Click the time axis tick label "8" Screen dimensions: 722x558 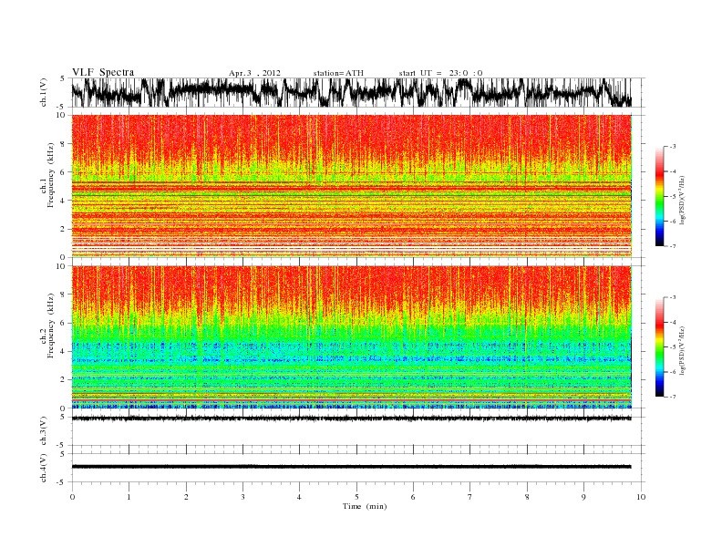tap(527, 497)
